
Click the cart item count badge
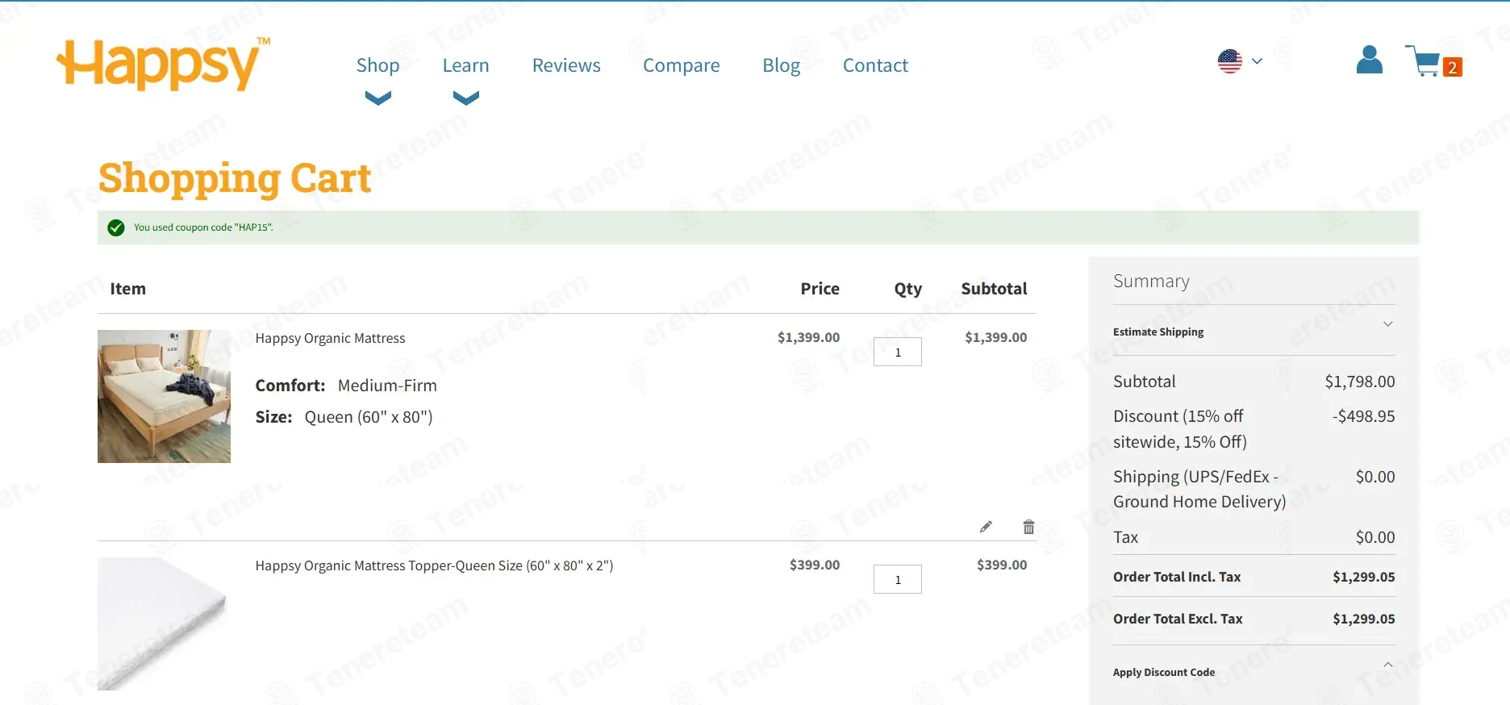1452,67
